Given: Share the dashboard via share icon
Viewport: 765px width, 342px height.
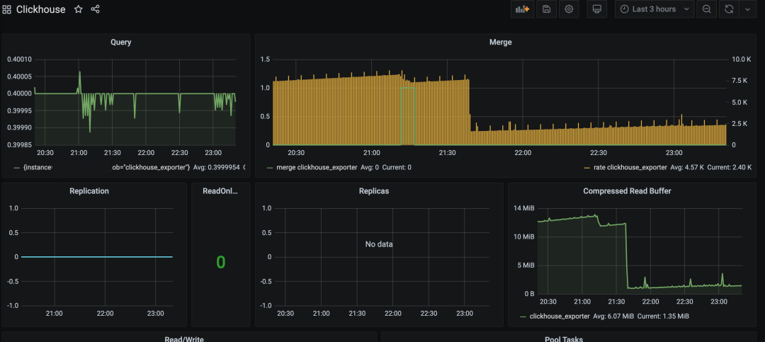Looking at the screenshot, I should pyautogui.click(x=96, y=10).
